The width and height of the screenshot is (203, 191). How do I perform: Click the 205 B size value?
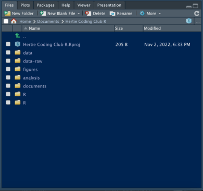pos(121,44)
